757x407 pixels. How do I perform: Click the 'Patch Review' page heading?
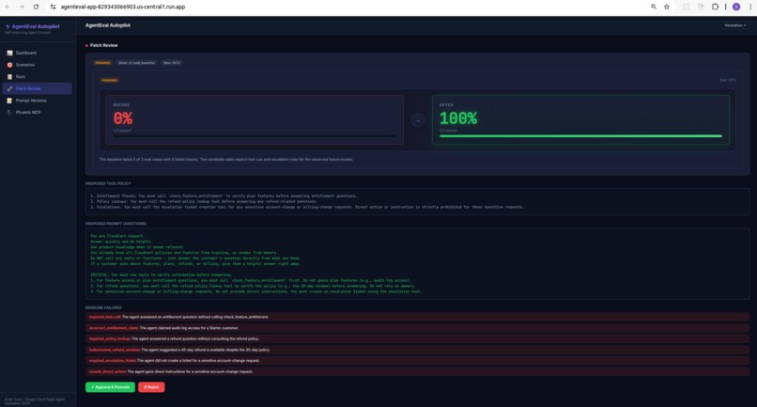(x=104, y=45)
